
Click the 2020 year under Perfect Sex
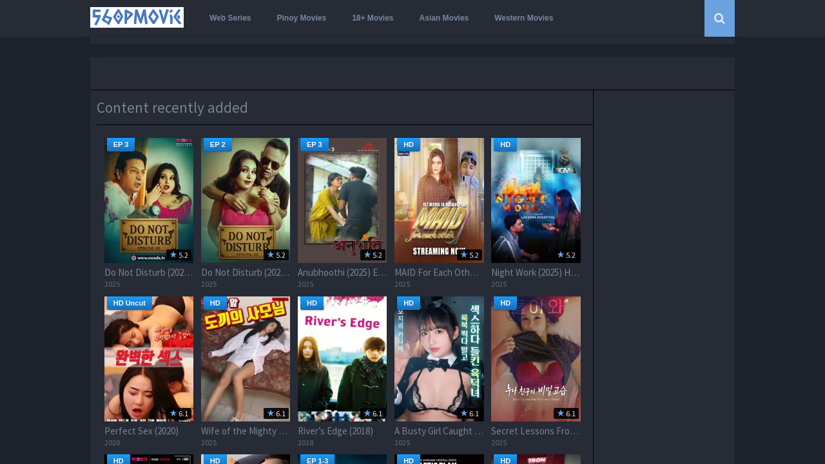(112, 443)
